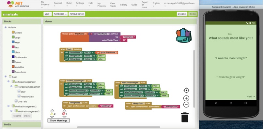Tap "I want to gain weight" in emulator
This screenshot has width=263, height=129.
click(231, 77)
